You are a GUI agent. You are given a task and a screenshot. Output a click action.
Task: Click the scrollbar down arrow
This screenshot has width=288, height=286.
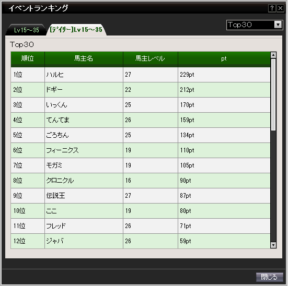[x=273, y=245]
